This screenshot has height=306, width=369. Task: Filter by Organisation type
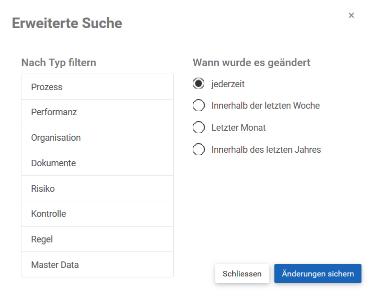point(97,138)
